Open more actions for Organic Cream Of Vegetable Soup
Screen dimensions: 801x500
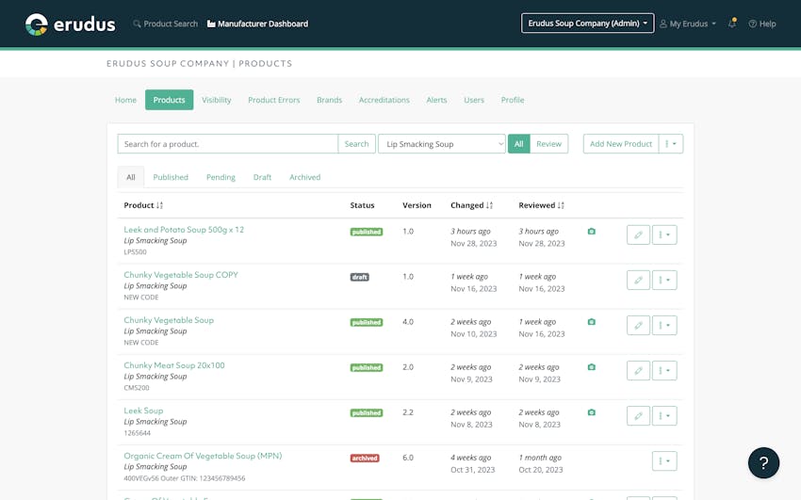pyautogui.click(x=664, y=461)
